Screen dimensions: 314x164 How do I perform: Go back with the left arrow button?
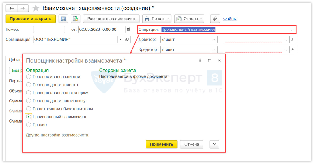click(12, 8)
